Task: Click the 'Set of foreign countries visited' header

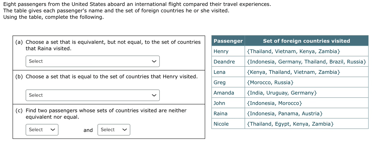Action: 306,41
